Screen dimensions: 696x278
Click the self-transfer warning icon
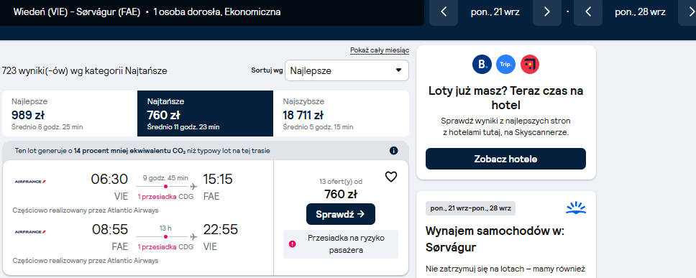pyautogui.click(x=292, y=244)
